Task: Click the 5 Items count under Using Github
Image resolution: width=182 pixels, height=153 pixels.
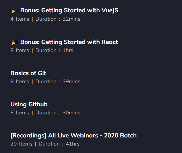Action: coord(20,113)
